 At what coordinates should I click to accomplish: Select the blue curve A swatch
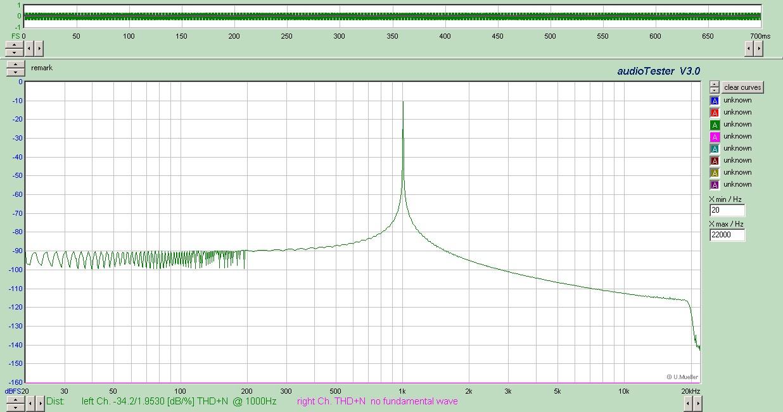point(715,101)
